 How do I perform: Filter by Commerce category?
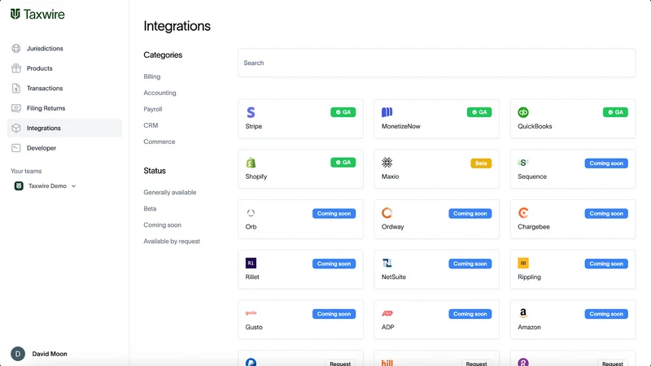[159, 142]
